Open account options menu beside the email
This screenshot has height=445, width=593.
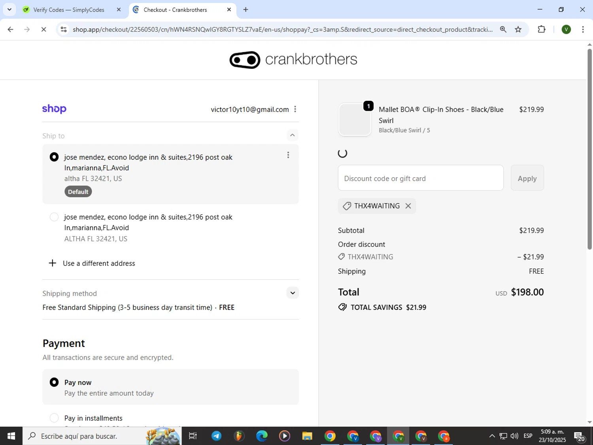tap(295, 110)
